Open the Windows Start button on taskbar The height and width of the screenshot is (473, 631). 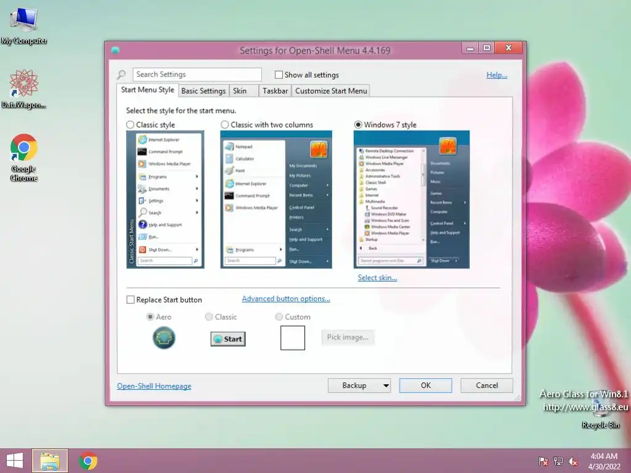15,461
